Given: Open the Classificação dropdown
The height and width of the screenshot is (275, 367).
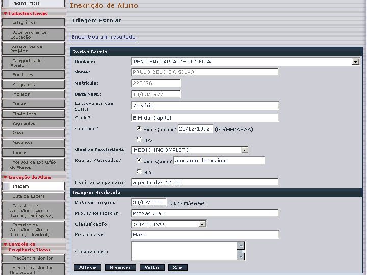Looking at the screenshot, I should click(202, 224).
